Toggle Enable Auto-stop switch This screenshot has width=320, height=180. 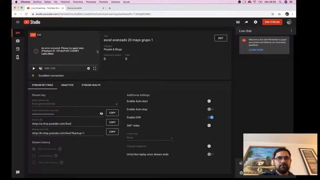pos(210,109)
